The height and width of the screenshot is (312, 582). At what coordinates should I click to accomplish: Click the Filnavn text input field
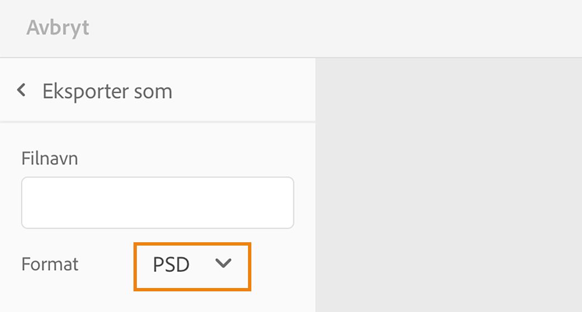pos(158,203)
